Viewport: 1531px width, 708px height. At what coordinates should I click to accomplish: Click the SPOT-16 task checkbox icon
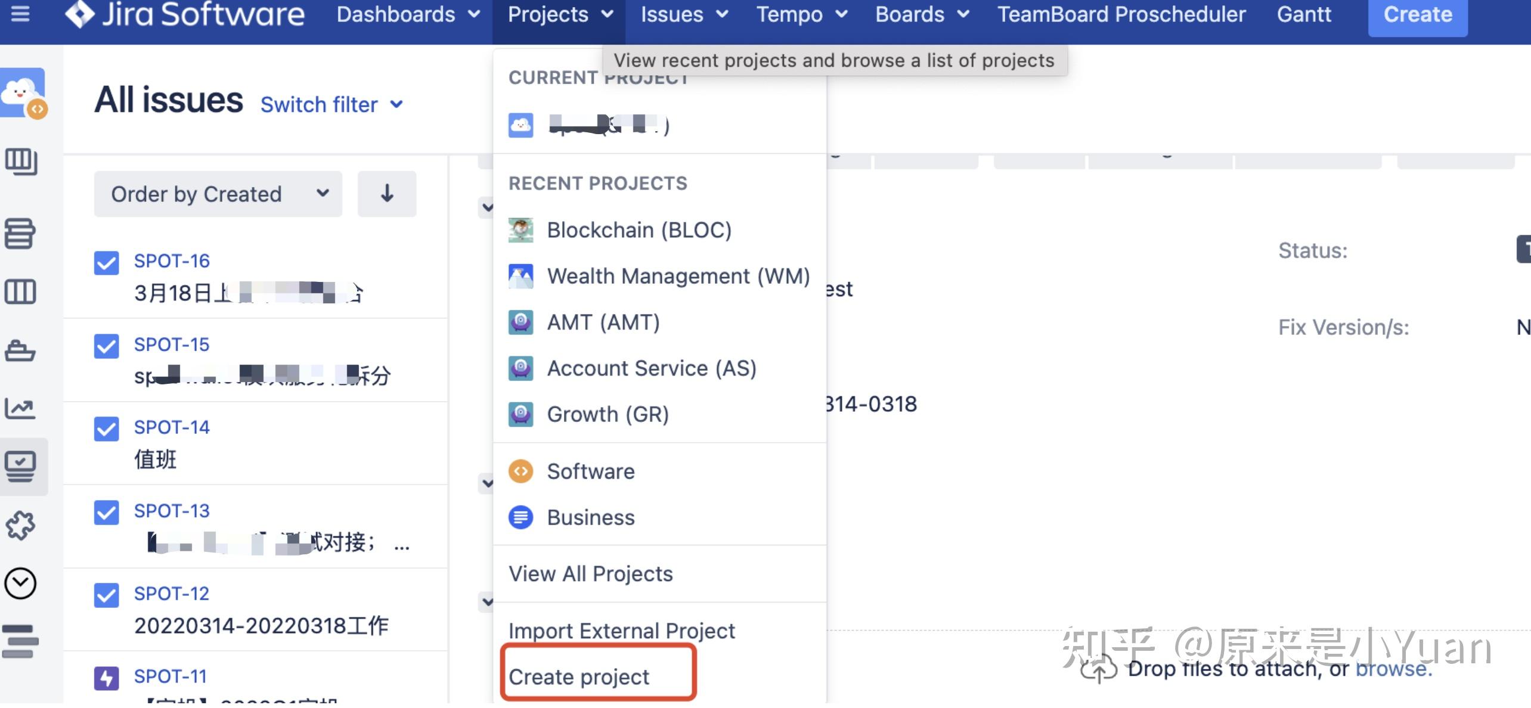click(x=107, y=262)
